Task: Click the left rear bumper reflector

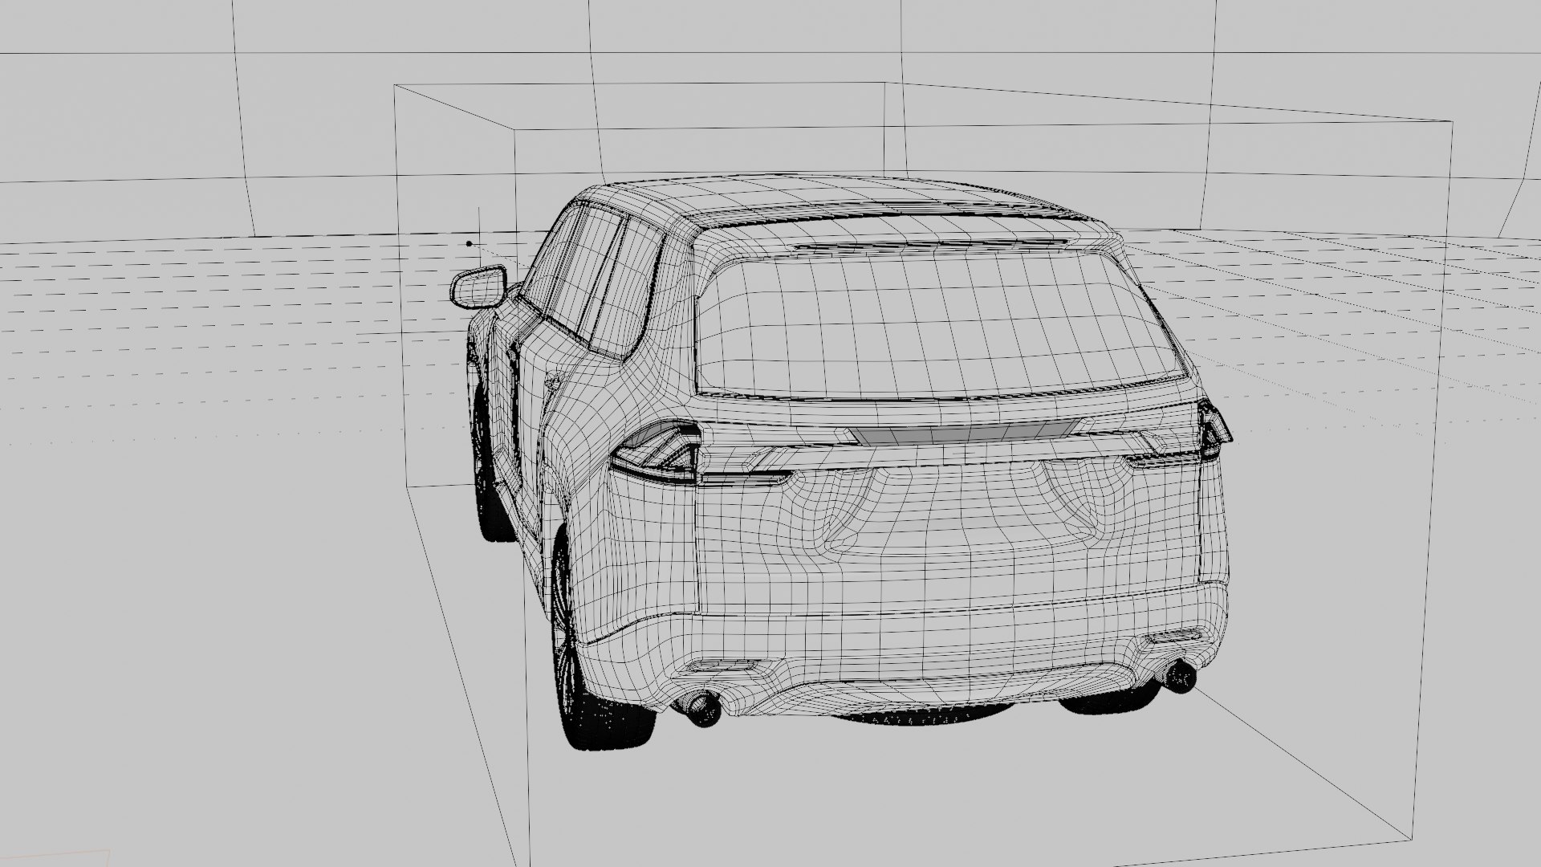Action: pos(722,666)
